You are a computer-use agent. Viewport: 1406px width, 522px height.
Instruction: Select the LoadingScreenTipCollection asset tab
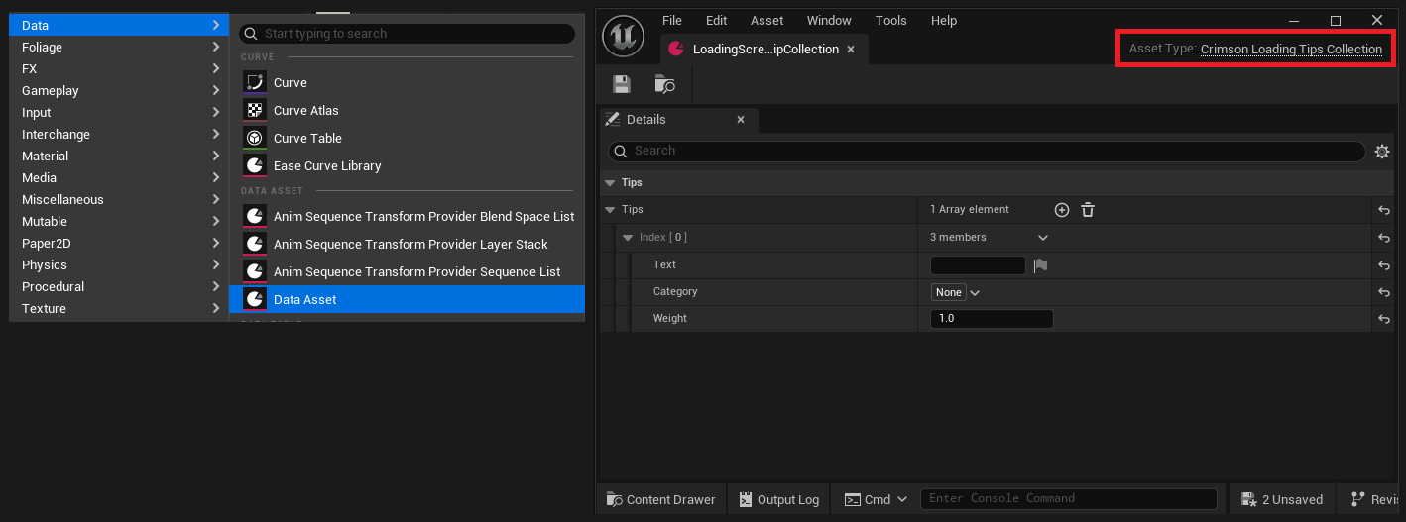[764, 49]
